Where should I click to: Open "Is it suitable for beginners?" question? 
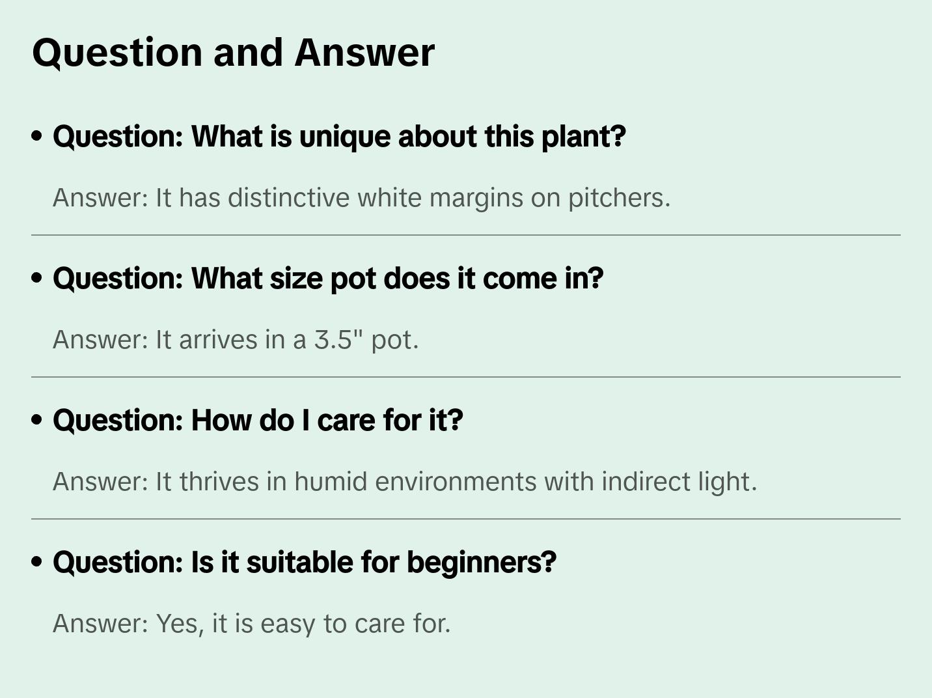tap(305, 563)
